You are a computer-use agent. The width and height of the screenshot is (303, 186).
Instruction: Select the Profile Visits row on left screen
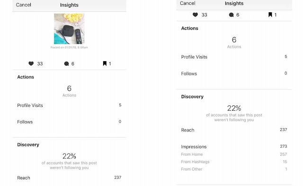click(69, 105)
